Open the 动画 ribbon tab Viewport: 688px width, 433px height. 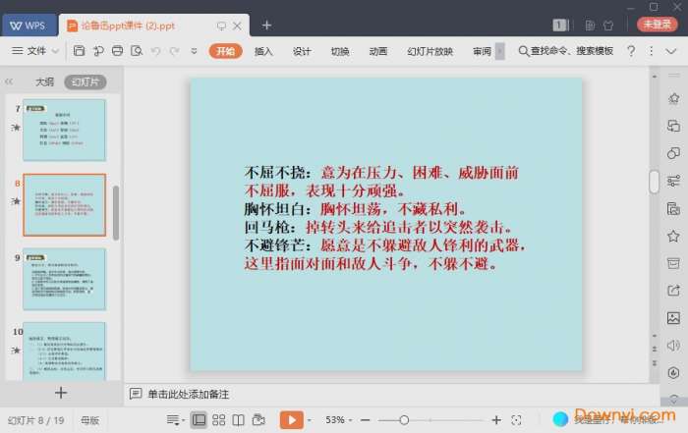tap(378, 51)
